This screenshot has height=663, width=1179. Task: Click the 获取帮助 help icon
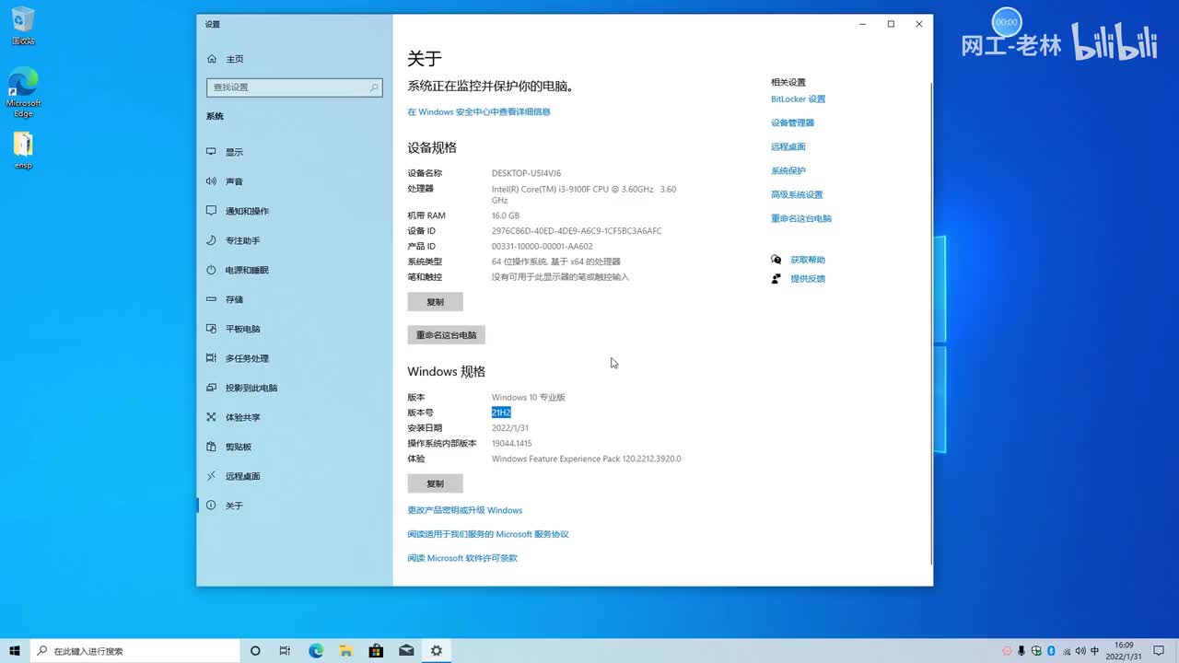coord(776,260)
